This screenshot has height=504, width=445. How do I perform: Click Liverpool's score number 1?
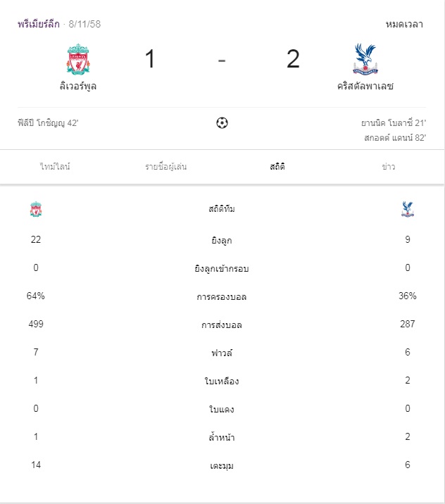pos(150,59)
